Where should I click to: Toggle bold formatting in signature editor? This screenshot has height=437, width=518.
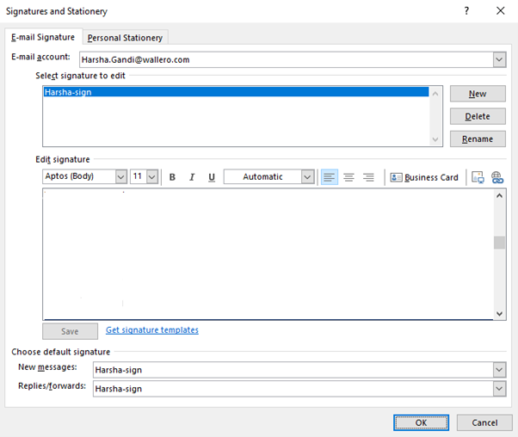pos(172,177)
